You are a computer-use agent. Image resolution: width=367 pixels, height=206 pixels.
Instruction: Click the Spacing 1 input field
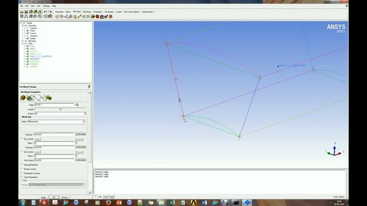(54, 134)
